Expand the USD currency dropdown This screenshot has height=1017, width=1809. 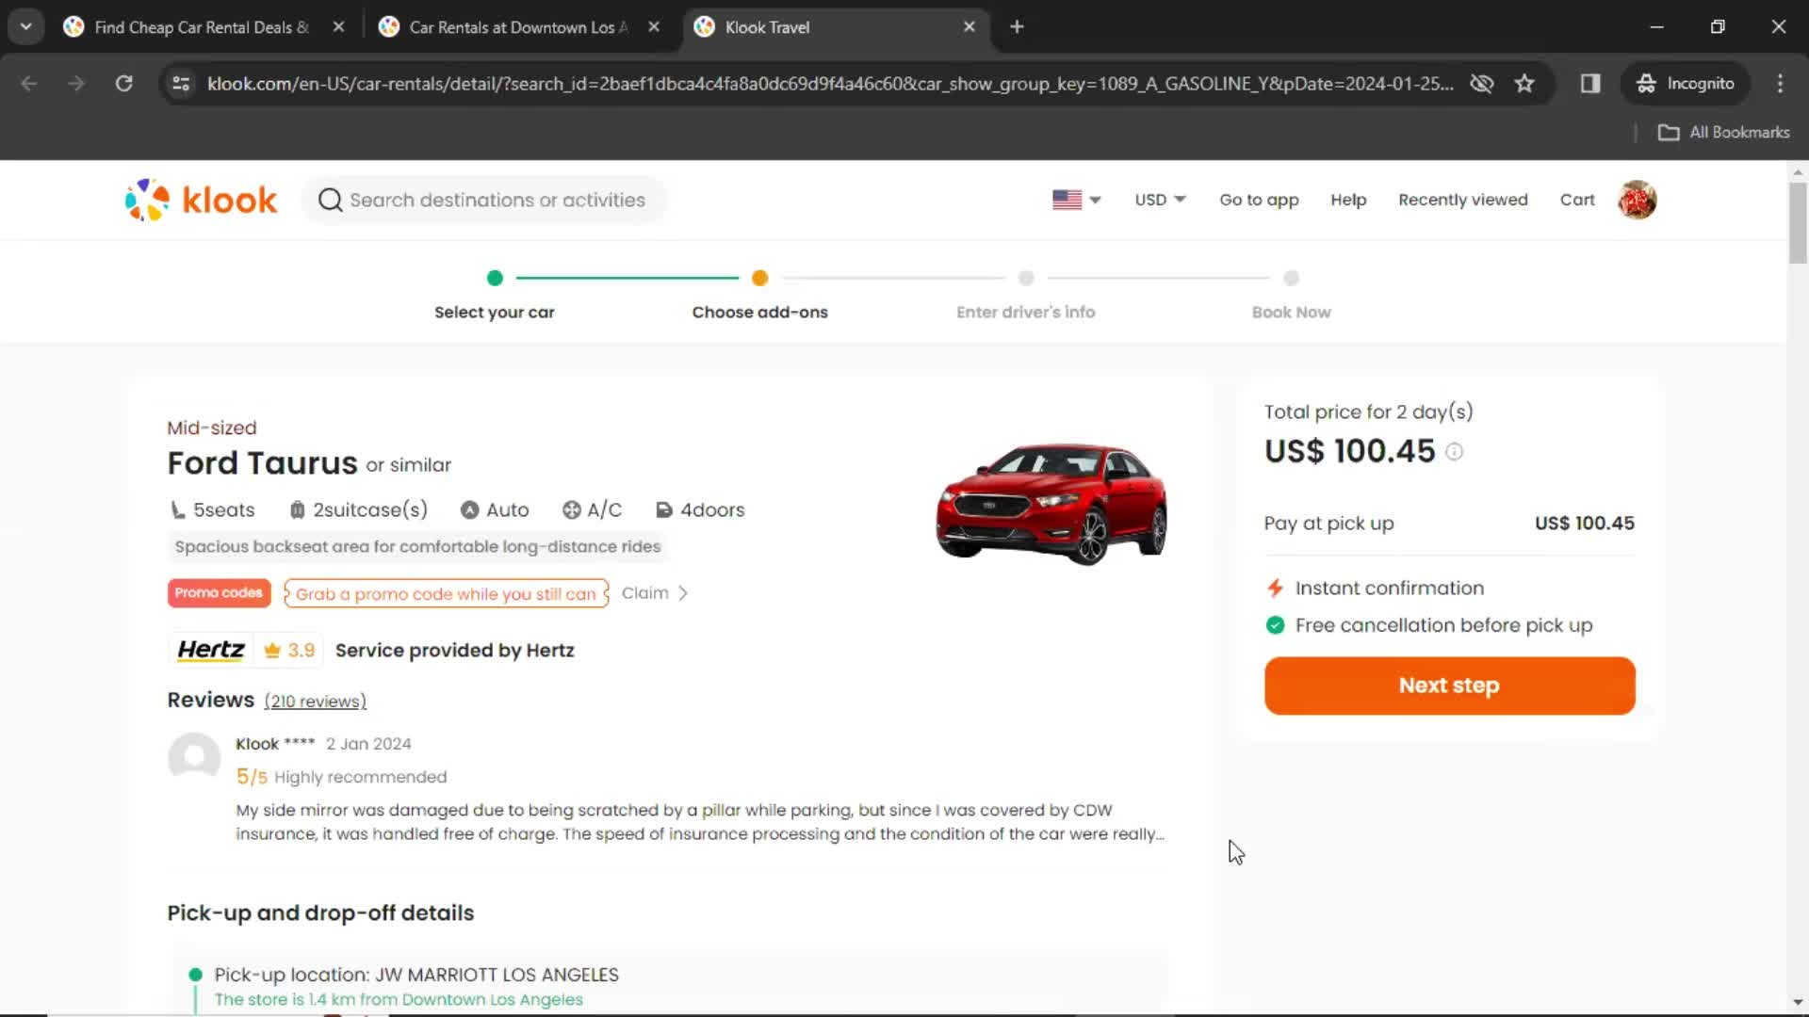(1159, 200)
